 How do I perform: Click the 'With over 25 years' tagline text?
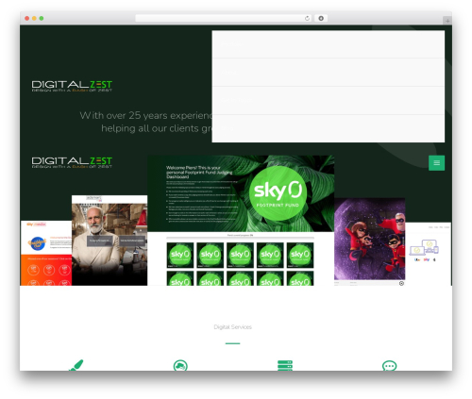click(x=146, y=122)
